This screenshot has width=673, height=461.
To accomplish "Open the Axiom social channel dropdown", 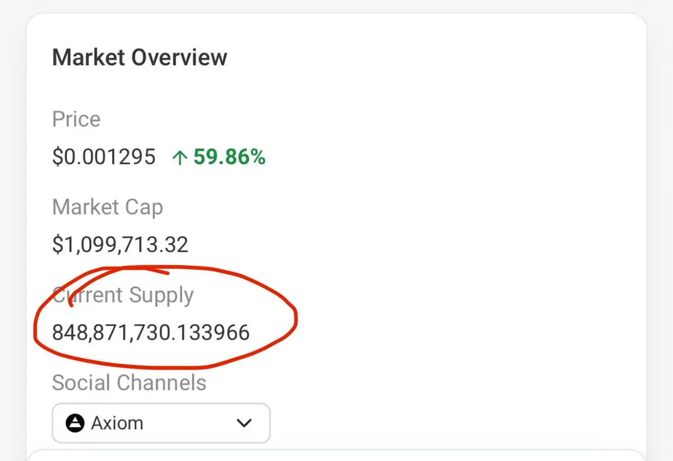I will pos(161,423).
